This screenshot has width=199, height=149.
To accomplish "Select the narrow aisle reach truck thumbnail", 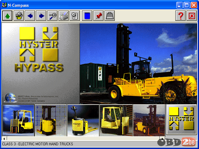I will click(x=51, y=120).
